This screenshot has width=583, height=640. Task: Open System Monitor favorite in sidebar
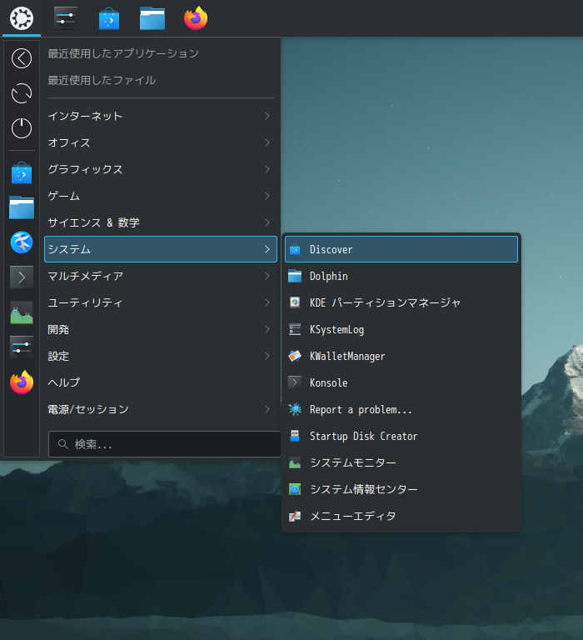22,312
